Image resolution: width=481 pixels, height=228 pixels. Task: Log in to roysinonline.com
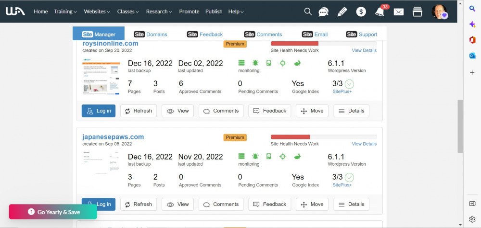(99, 111)
